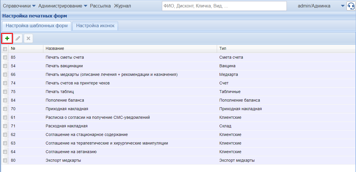Click the pencil edit icon
This screenshot has width=356, height=172.
point(18,38)
